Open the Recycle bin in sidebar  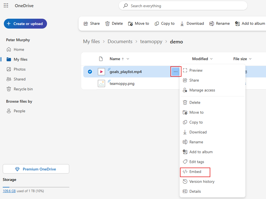(x=23, y=89)
